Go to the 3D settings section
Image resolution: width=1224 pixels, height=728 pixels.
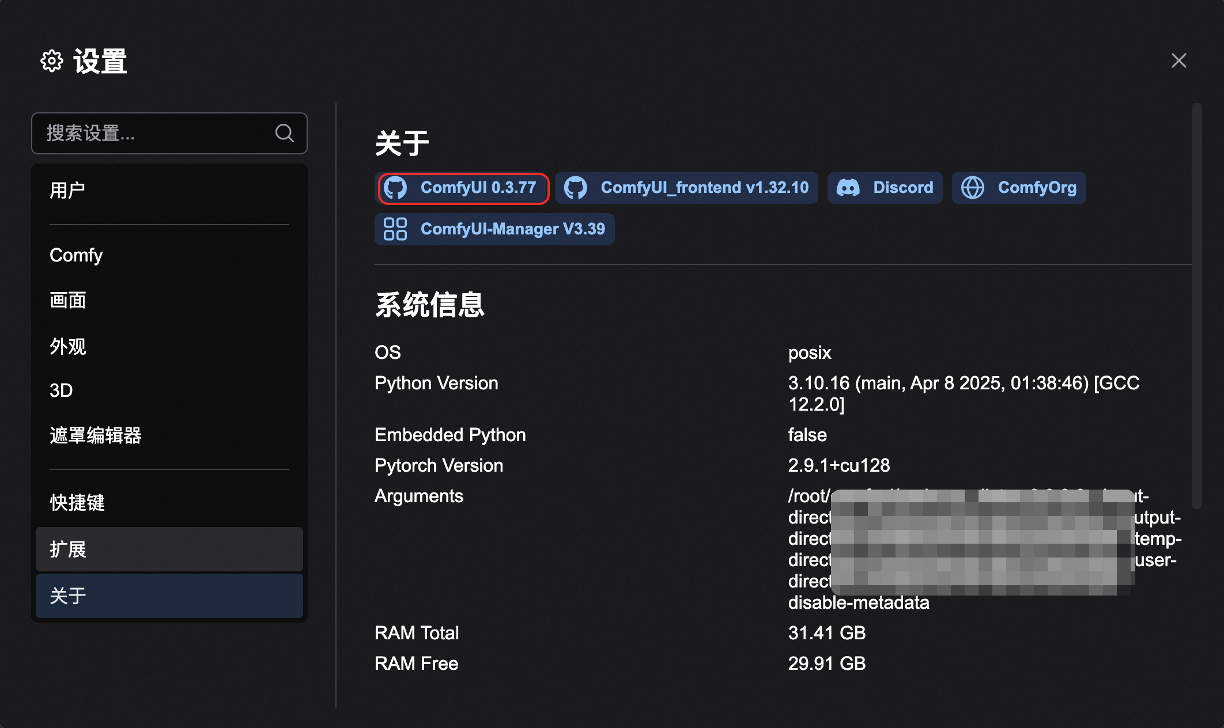pyautogui.click(x=61, y=390)
